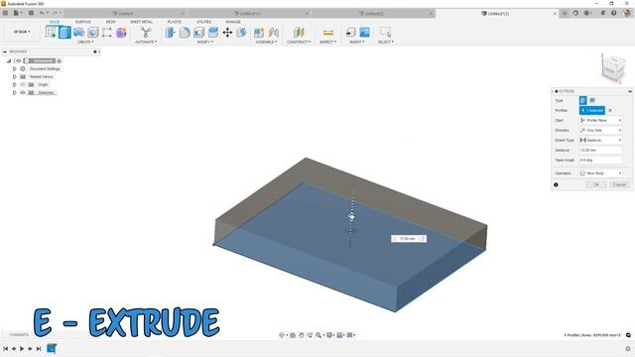Open the Modify menu dropdown

[x=205, y=42]
